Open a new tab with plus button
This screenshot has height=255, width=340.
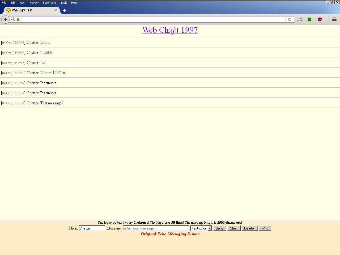tap(64, 10)
